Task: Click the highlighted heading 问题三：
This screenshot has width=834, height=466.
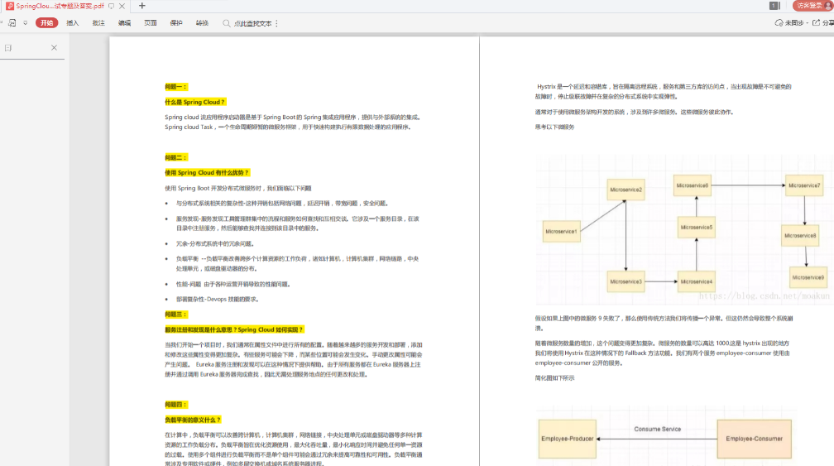Action: (176, 315)
